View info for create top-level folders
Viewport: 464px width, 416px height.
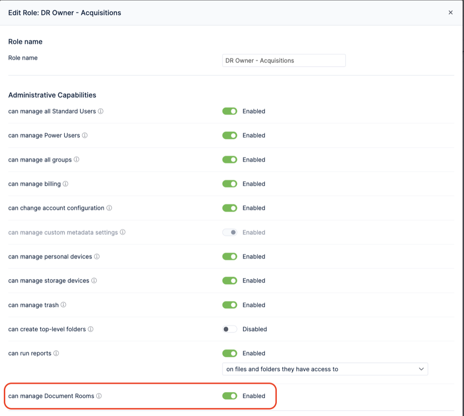91,329
